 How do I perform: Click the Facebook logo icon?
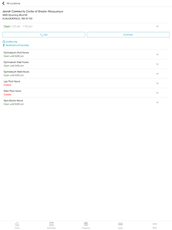4,45
